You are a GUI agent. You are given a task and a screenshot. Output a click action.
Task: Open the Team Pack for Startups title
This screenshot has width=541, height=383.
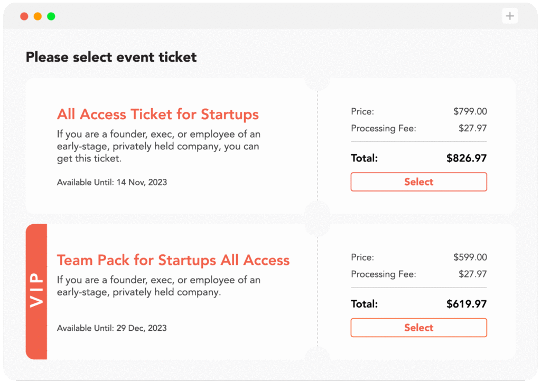(x=173, y=260)
